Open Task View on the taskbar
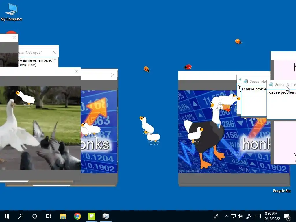 (49, 216)
